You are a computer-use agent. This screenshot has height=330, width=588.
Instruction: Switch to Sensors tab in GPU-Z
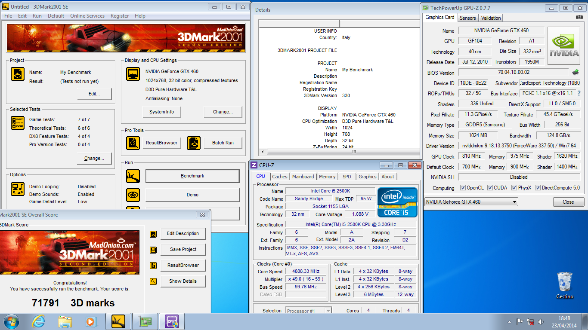click(x=468, y=18)
